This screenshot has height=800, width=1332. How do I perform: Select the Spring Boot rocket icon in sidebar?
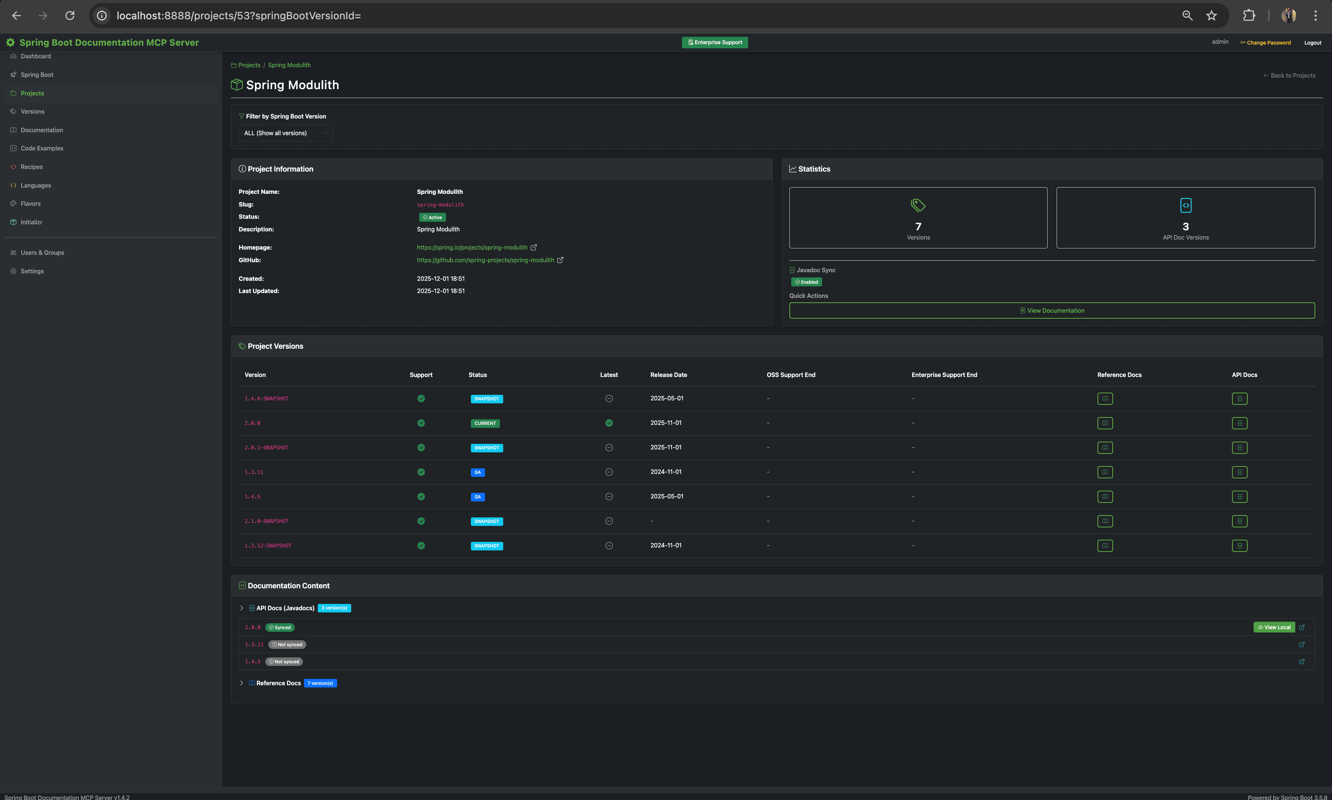tap(13, 74)
